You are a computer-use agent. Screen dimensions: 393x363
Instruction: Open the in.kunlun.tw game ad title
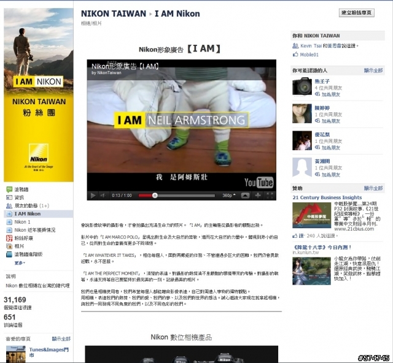322,247
